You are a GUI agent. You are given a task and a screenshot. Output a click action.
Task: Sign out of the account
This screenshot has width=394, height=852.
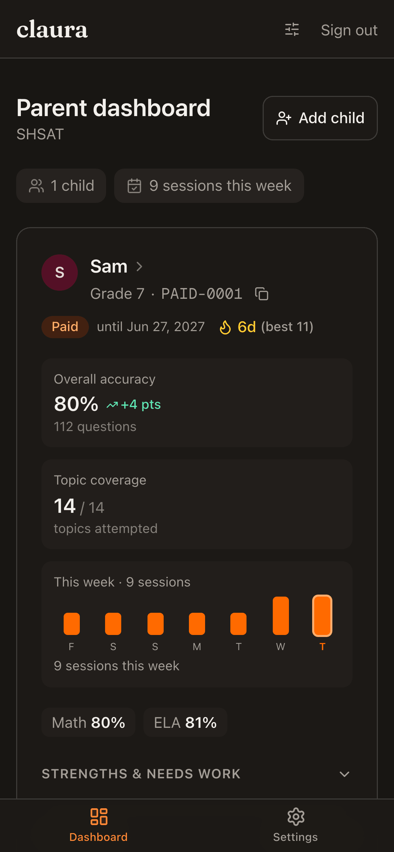349,30
